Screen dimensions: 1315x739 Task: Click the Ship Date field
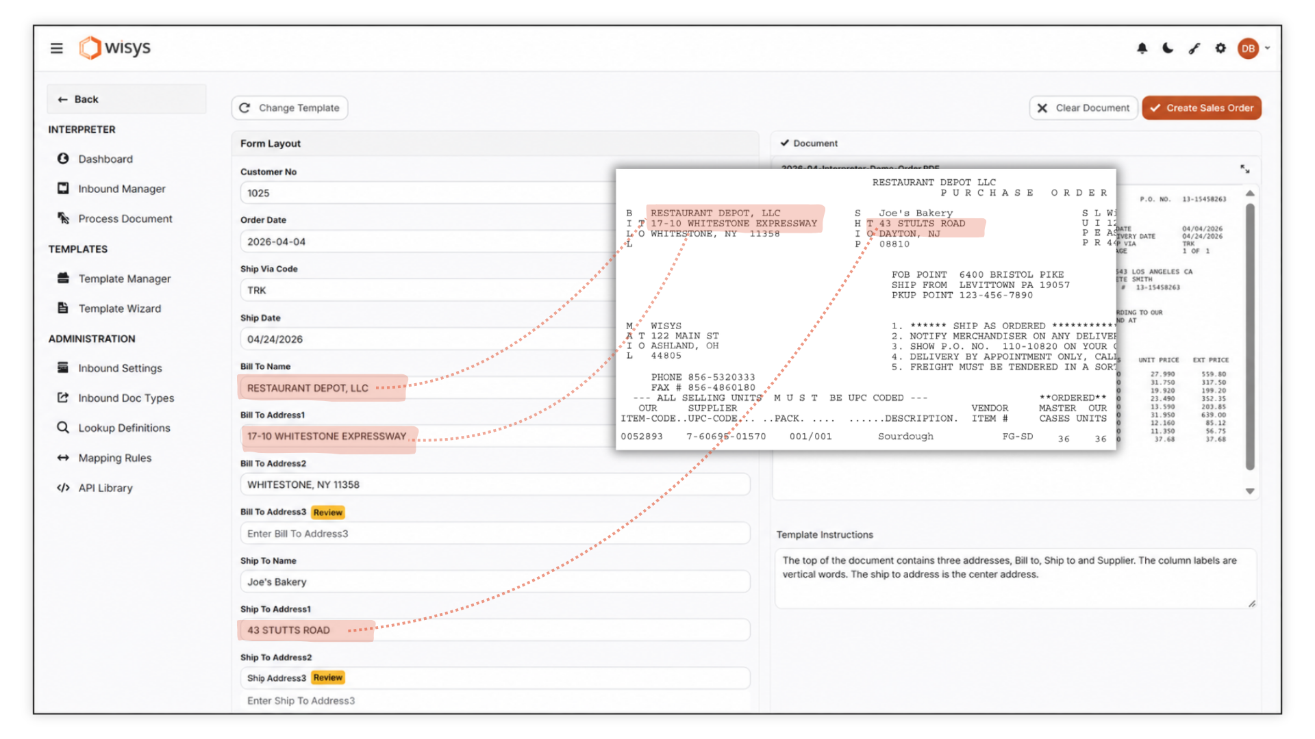point(428,339)
